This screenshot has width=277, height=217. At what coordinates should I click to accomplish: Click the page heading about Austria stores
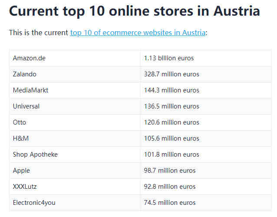[x=135, y=11]
